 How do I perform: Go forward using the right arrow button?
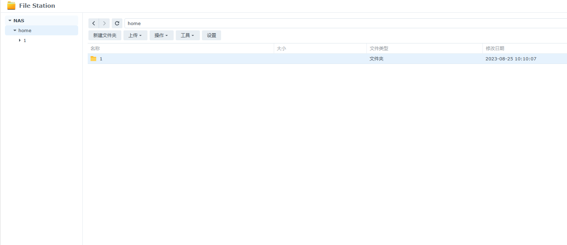click(104, 23)
